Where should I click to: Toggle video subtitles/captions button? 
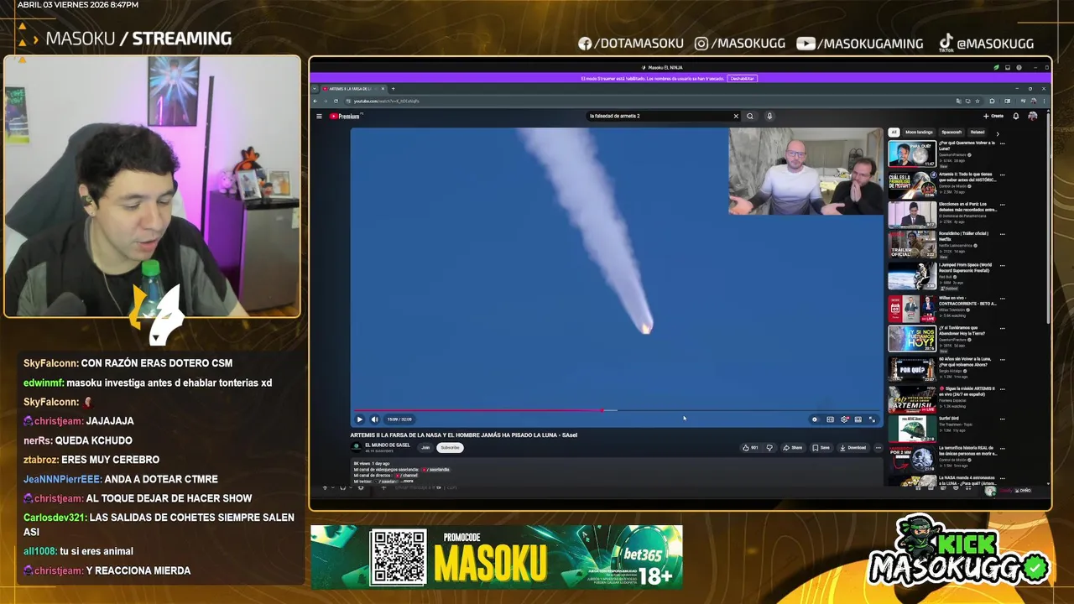[830, 419]
